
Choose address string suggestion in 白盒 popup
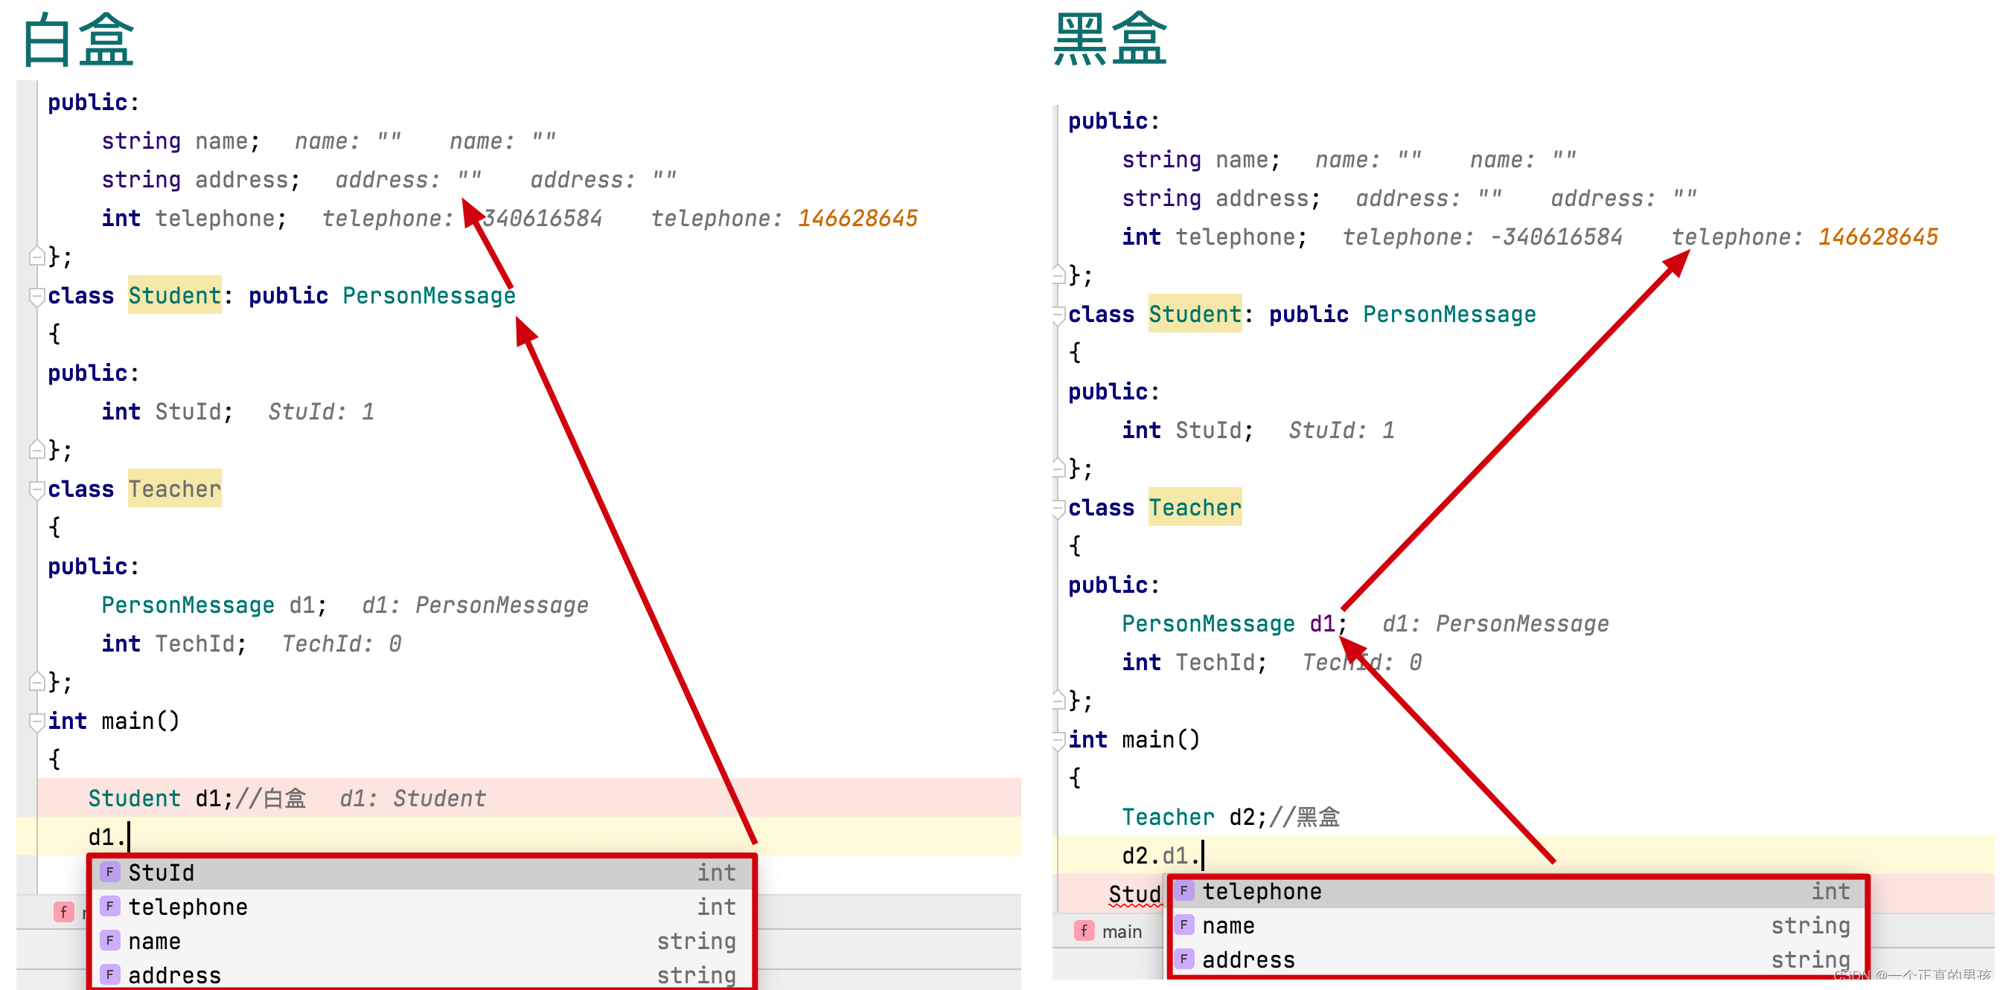tap(421, 974)
